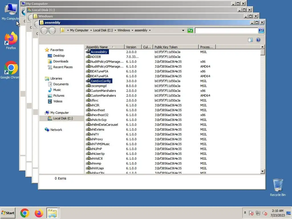Open the blue Help question mark icon
292x219 pixels.
click(258, 40)
